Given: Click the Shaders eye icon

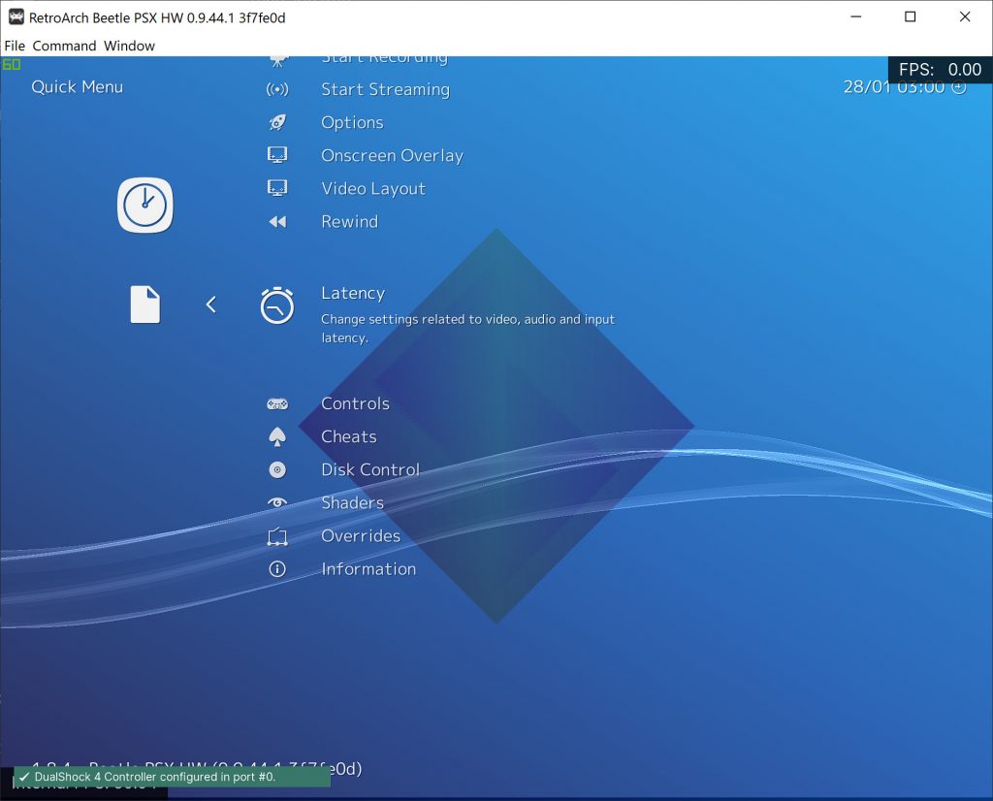Looking at the screenshot, I should pyautogui.click(x=277, y=502).
